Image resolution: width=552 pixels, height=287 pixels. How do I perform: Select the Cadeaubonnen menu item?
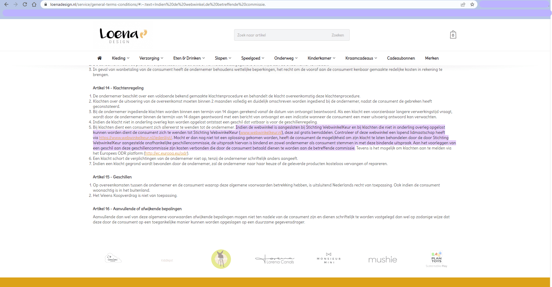[x=401, y=58]
